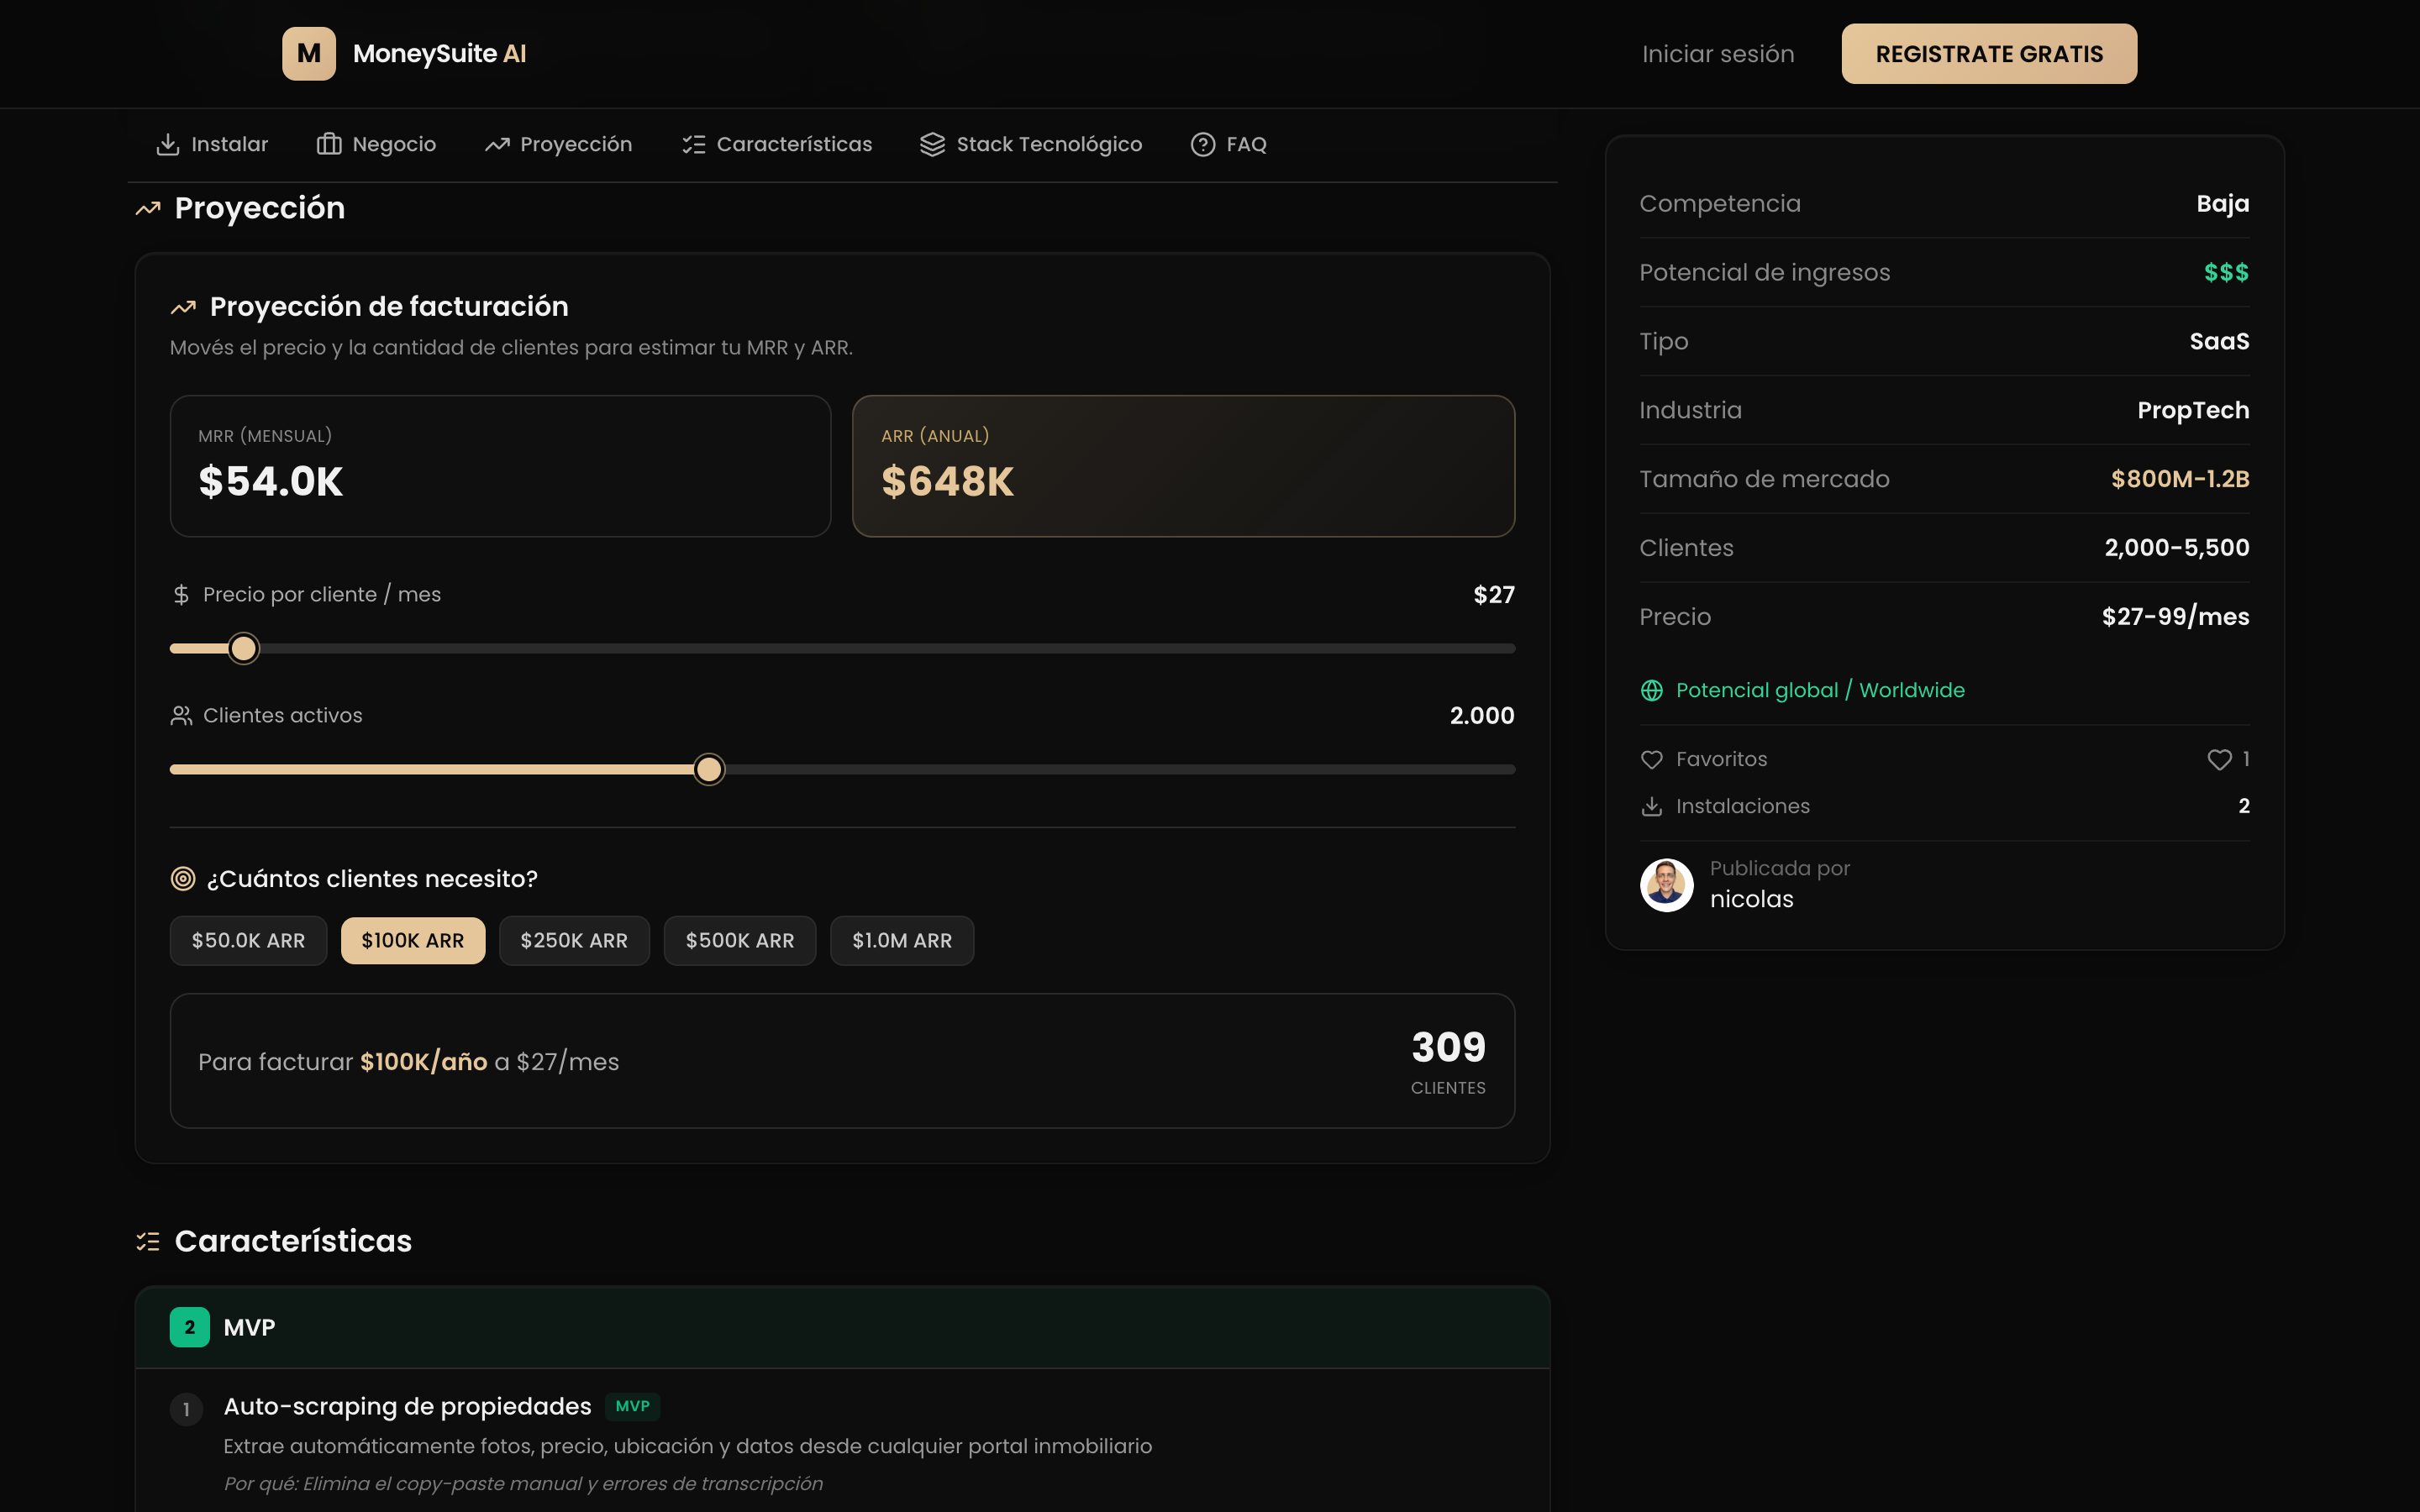Select the $1.0M ARR goal
Viewport: 2420px width, 1512px height.
(902, 941)
